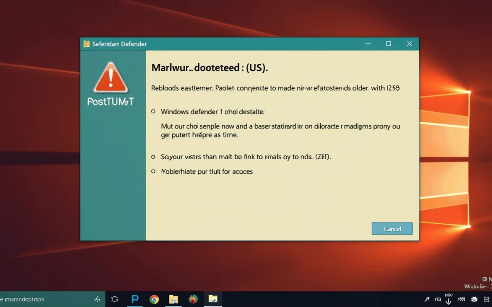Click the PostTUMrT label under warning icon
Screen dimensions: 492x307
pyautogui.click(x=110, y=102)
